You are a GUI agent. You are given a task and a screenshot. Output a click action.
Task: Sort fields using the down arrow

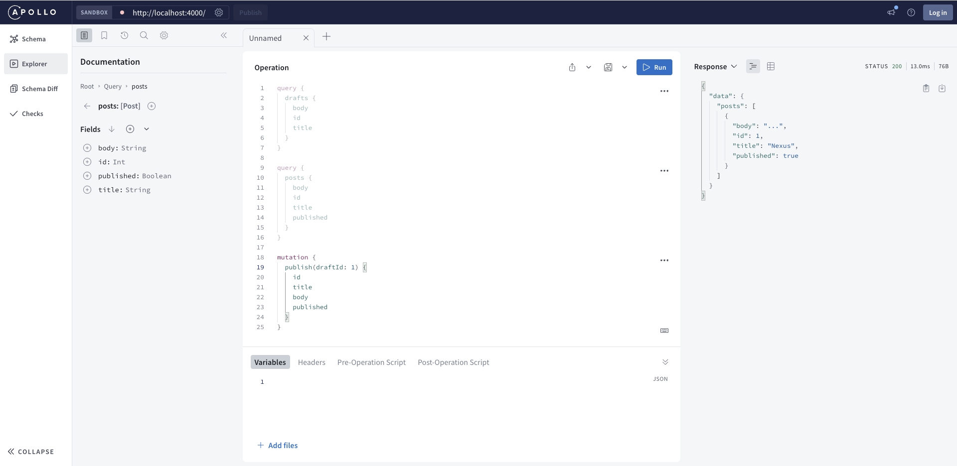[x=112, y=129]
